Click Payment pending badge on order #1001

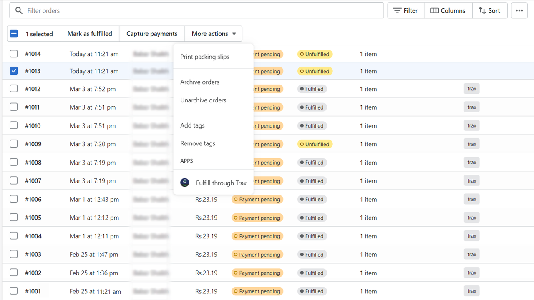[x=257, y=291]
